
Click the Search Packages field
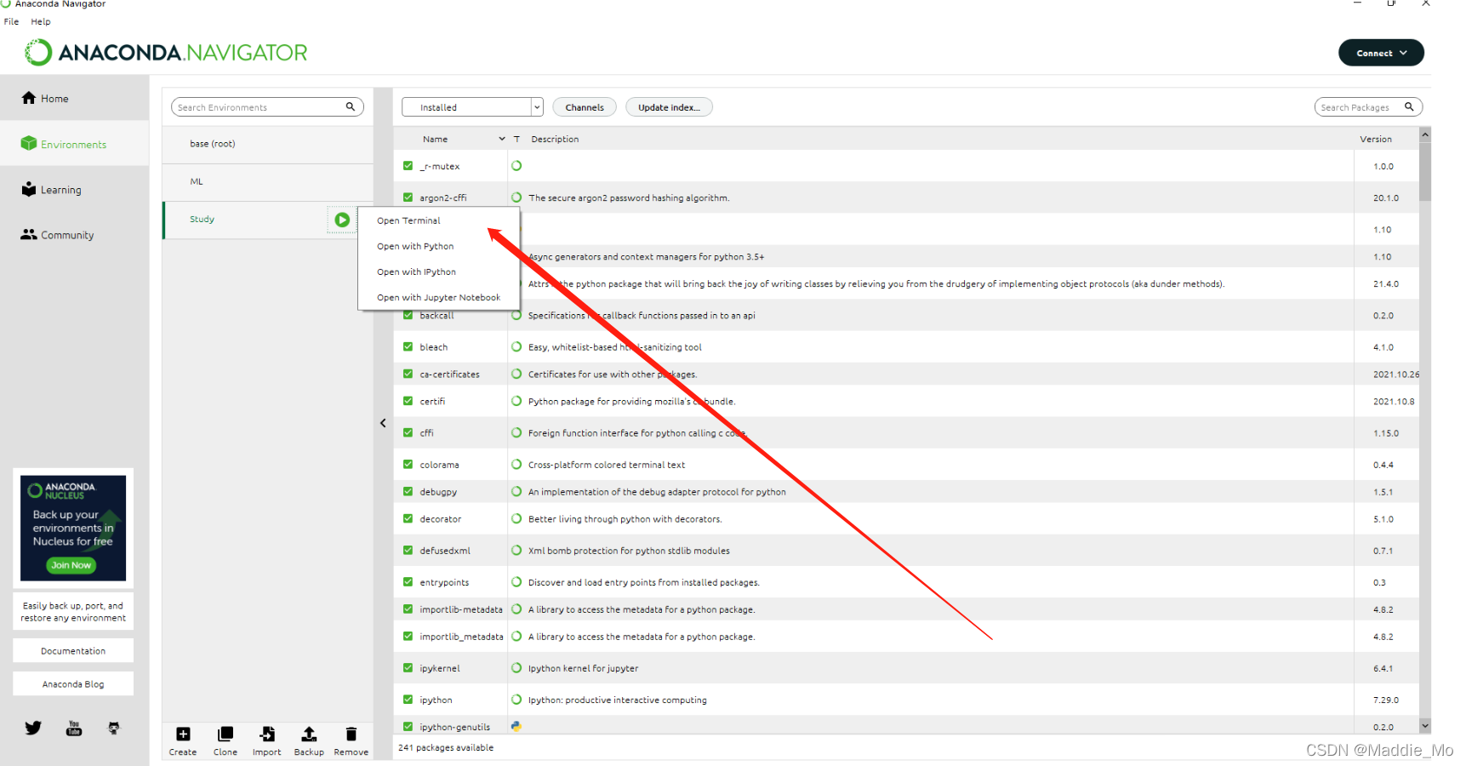coord(1368,107)
